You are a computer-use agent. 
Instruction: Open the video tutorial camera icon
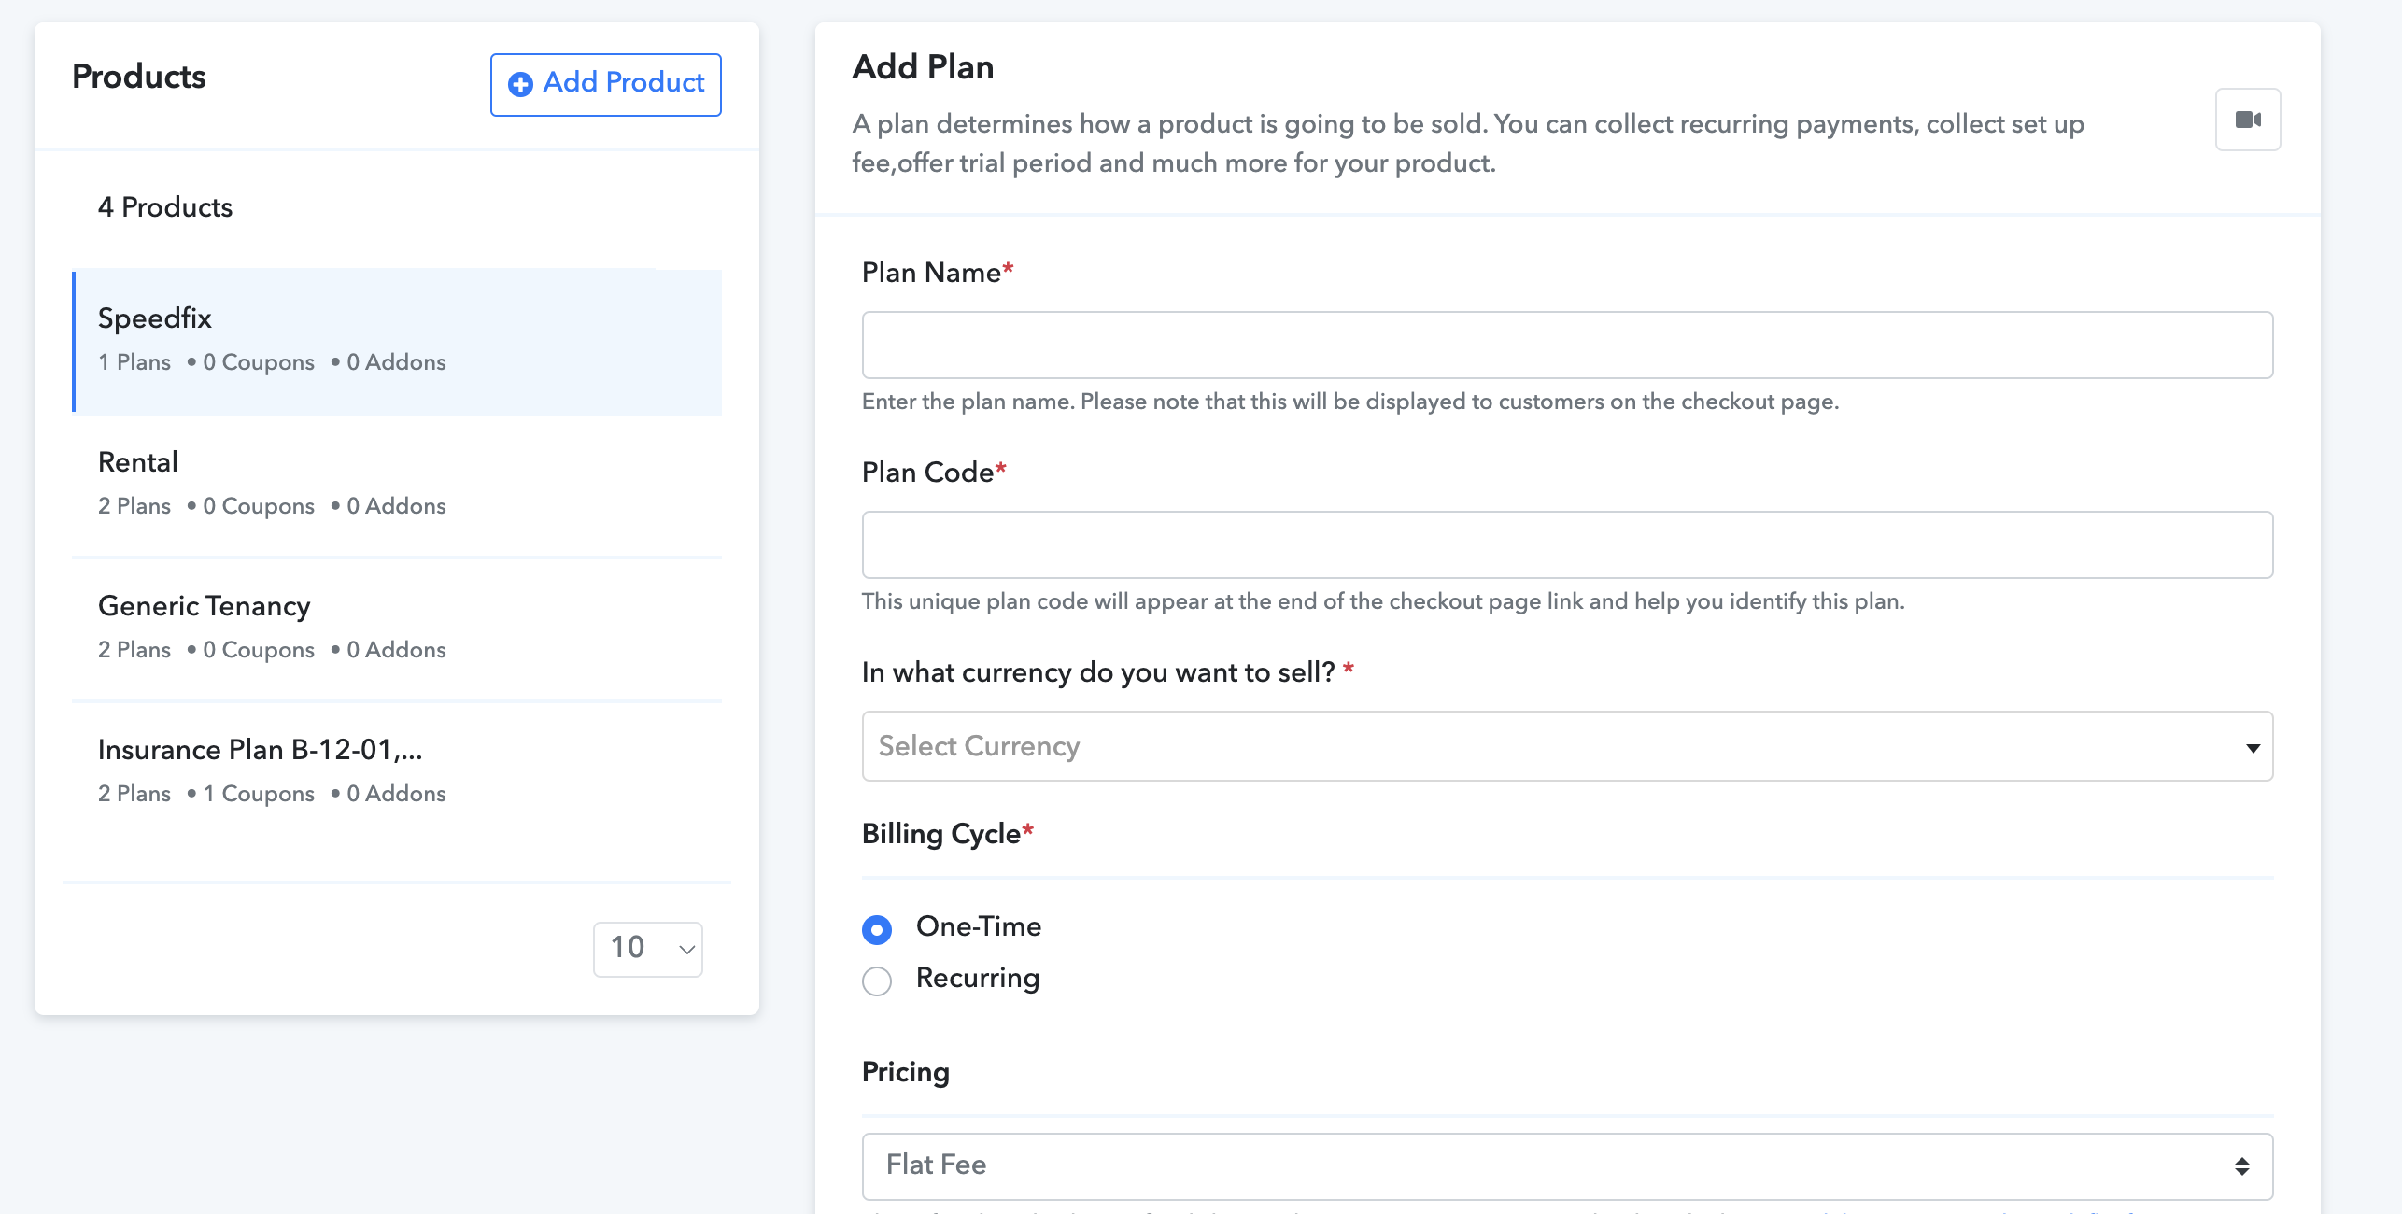[2247, 120]
